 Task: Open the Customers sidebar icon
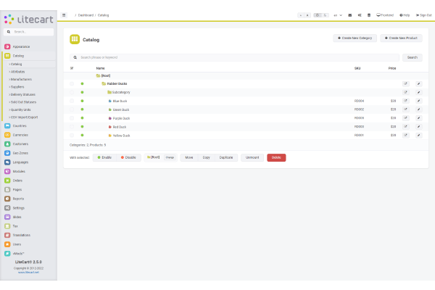[7, 144]
